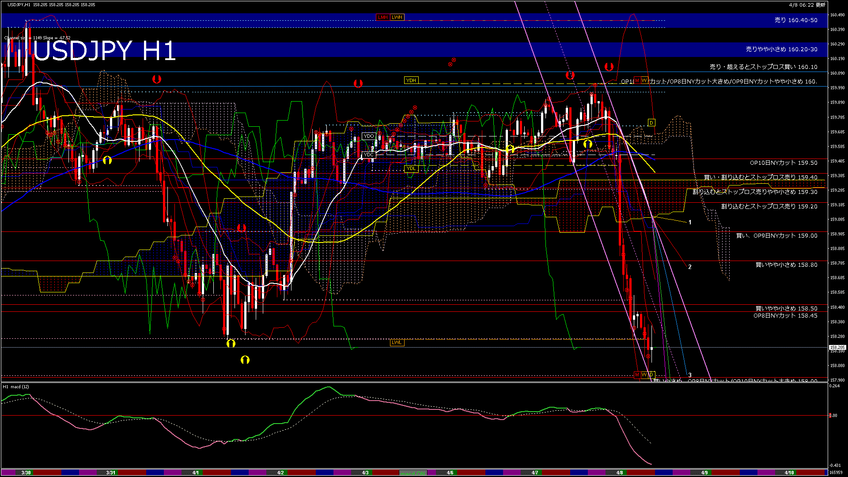Toggle the YDL level label box
This screenshot has width=848, height=477.
pos(412,168)
